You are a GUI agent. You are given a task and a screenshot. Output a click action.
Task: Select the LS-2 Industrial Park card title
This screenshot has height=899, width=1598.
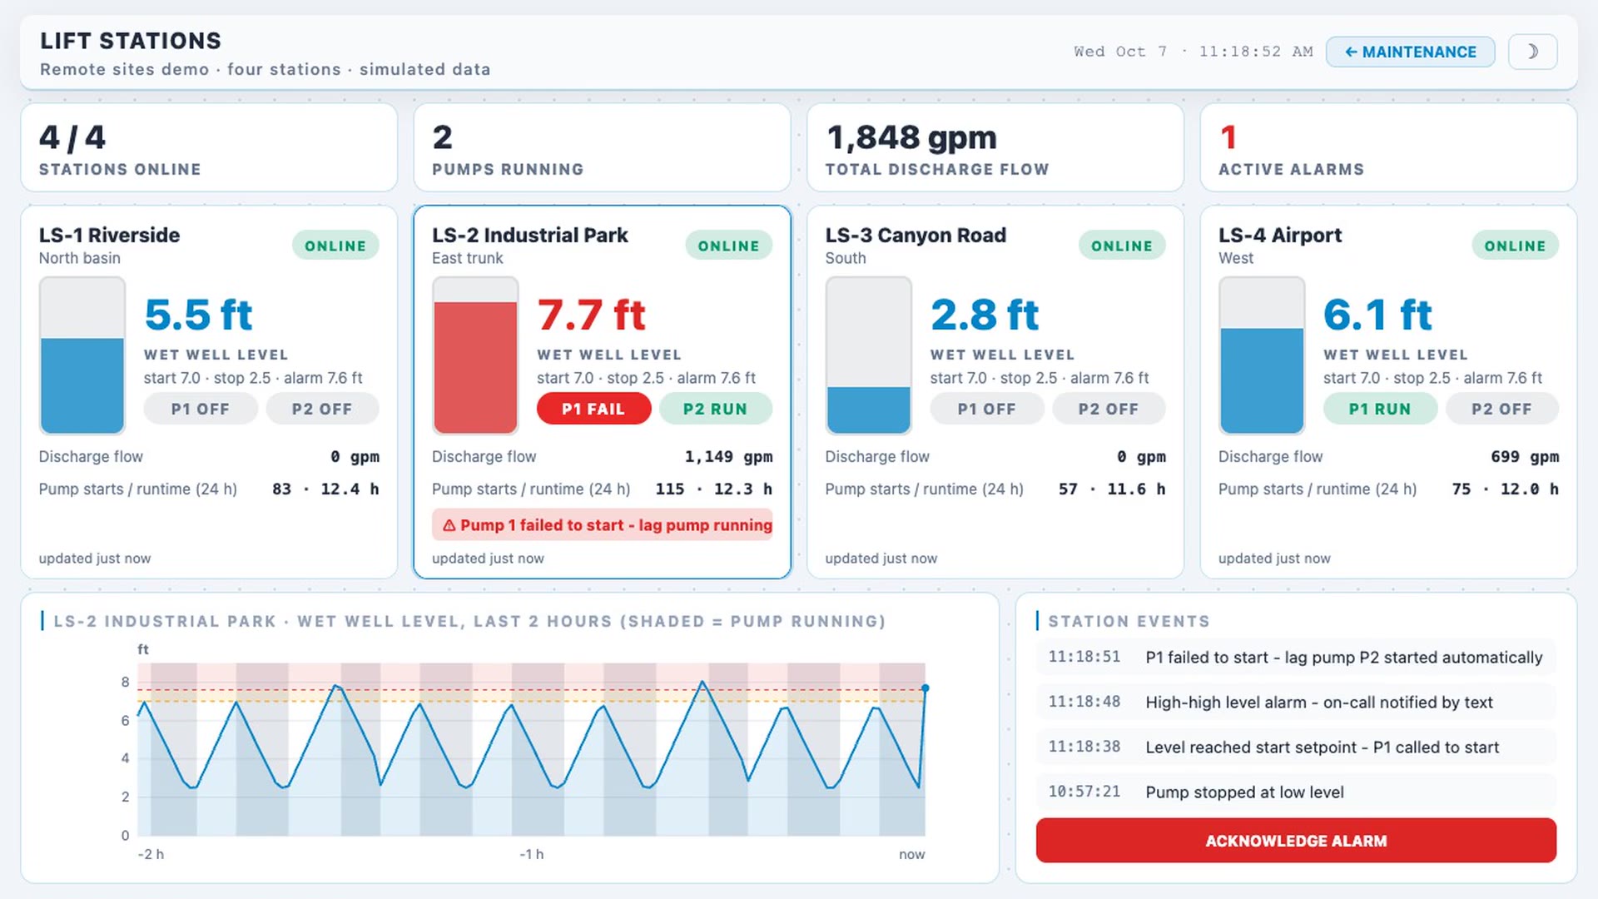529,236
